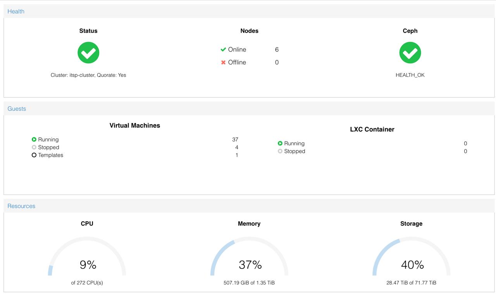This screenshot has width=496, height=296.
Task: Click the Virtual Machines Running play icon
Action: tap(34, 139)
